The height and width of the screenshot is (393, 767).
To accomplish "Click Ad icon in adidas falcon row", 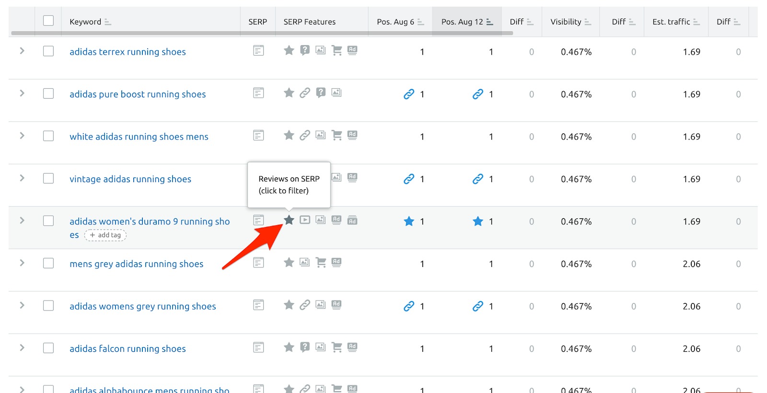I will [352, 347].
